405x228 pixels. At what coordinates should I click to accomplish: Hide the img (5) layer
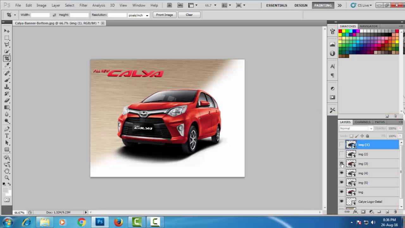tap(341, 182)
